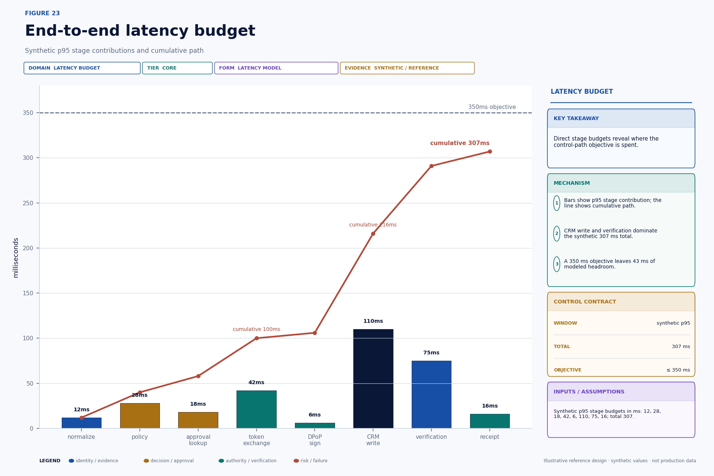
Task: Select the MECHANISM card header
Action: (x=621, y=183)
